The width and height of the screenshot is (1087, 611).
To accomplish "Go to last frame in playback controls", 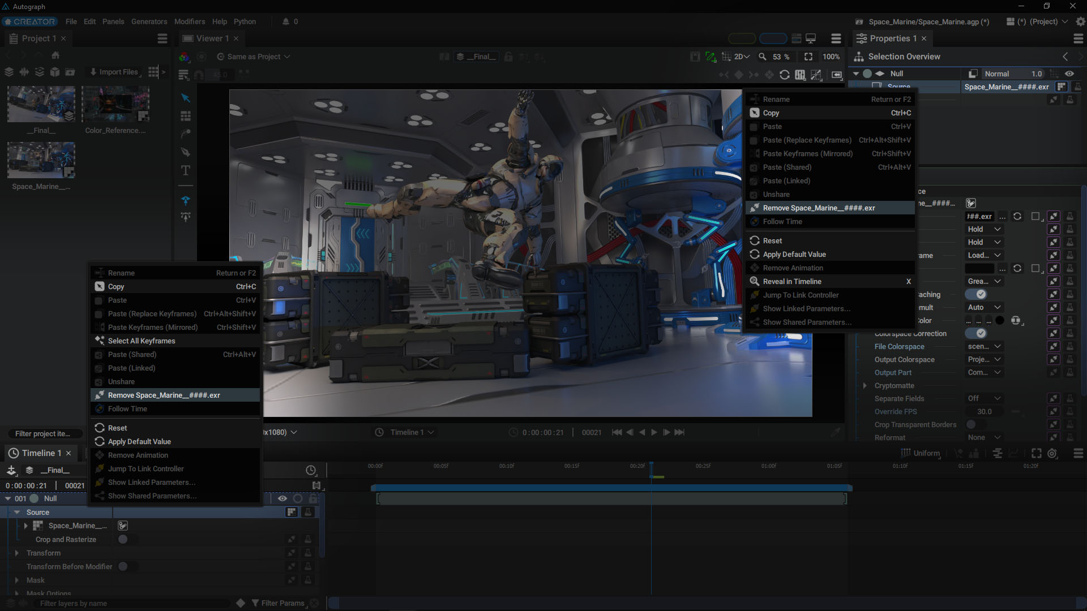I will (679, 432).
